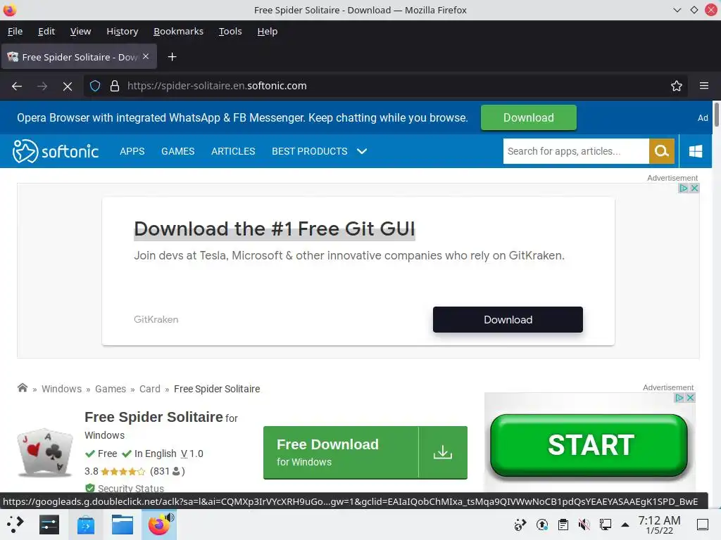
Task: Click the Download the #1 Free Git GUI headline
Action: (x=275, y=229)
